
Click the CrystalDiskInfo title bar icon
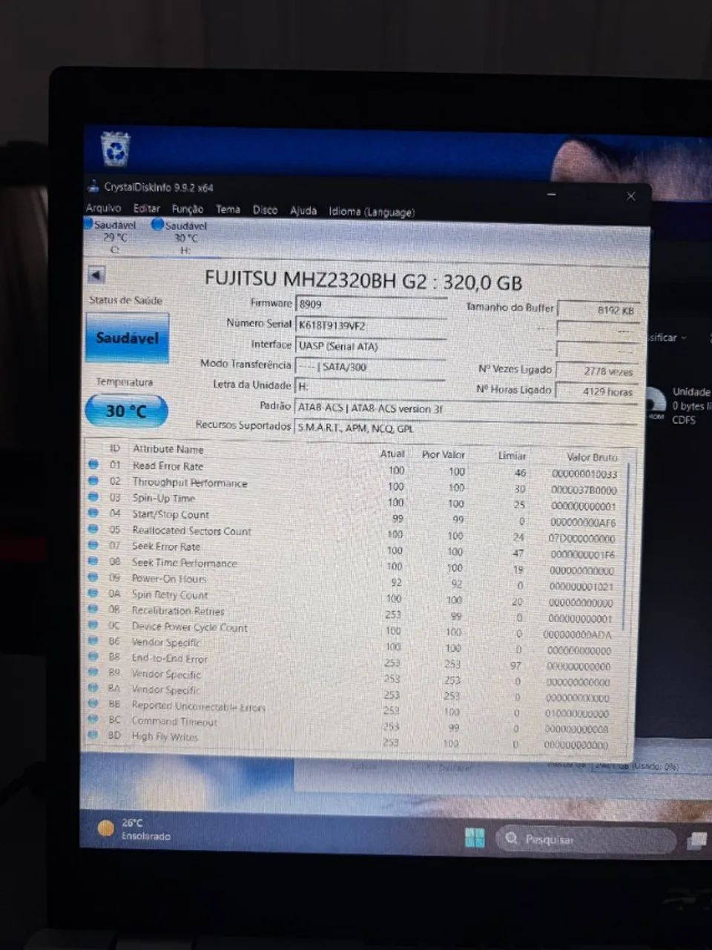[93, 187]
